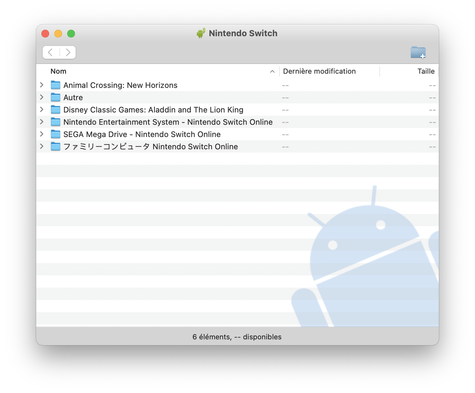
Task: Go forward with the right arrow button
Action: (68, 52)
